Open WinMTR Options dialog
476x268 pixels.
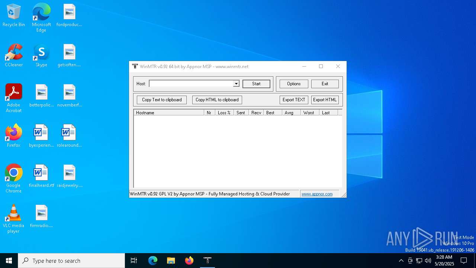tap(294, 84)
